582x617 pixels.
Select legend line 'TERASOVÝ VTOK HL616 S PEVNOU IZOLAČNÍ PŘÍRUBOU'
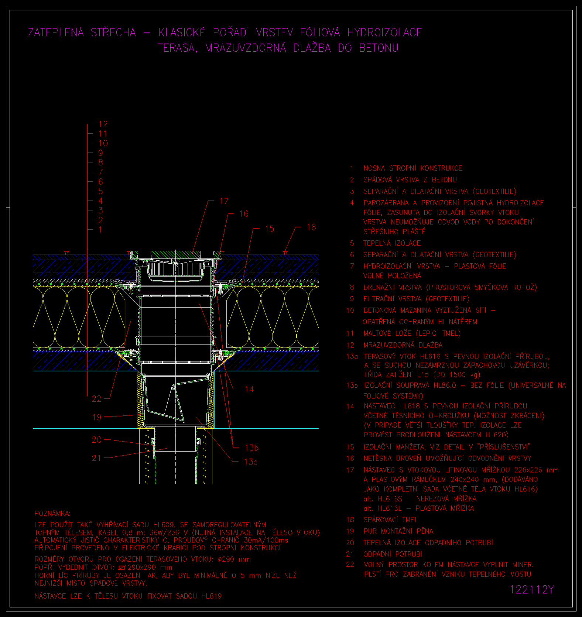[x=457, y=356]
